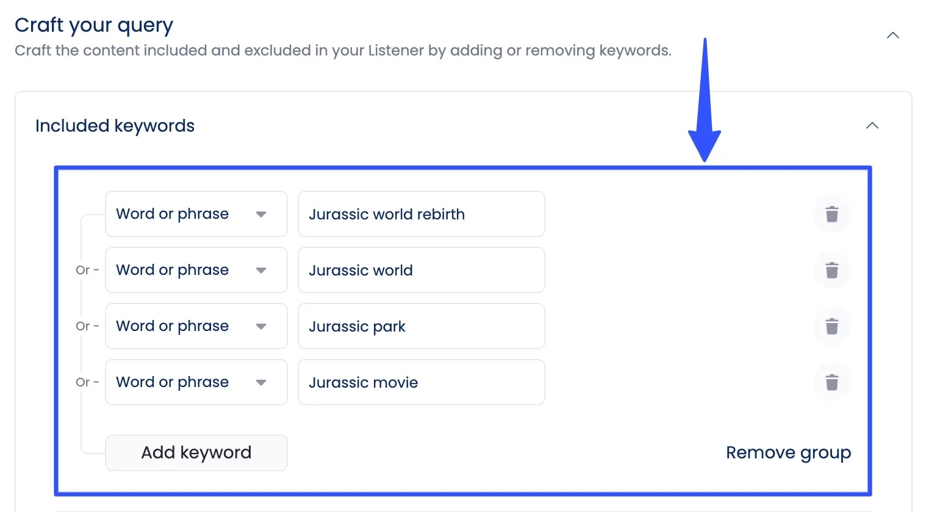
Task: Open the Word or phrase selector for Jurassic movie
Action: coord(195,382)
